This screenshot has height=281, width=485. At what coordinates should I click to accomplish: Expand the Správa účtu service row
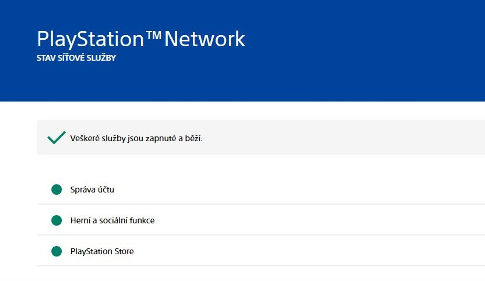[x=261, y=190]
